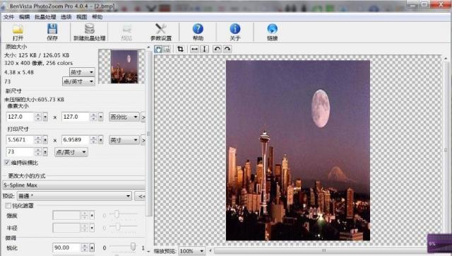Start a new batch via 新建批量处理 icon
452x256 pixels.
click(90, 33)
